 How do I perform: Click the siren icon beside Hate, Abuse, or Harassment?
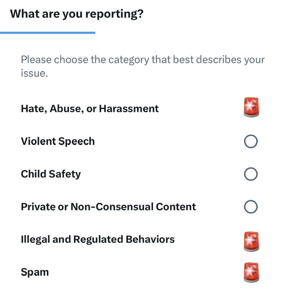[x=251, y=107]
